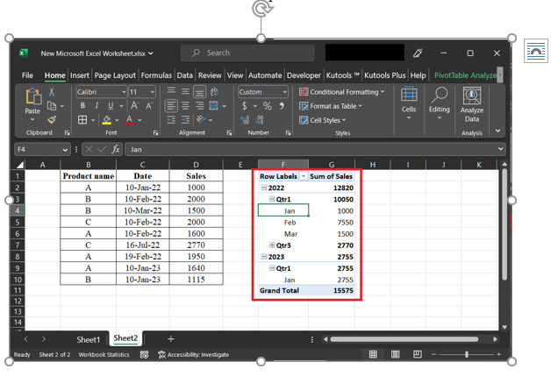Collapse the 2022 pivot group
Image resolution: width=551 pixels, height=376 pixels.
point(264,188)
